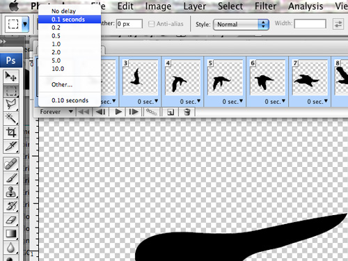Select the Move tool
Viewport: 348px width, 261px height.
10,77
